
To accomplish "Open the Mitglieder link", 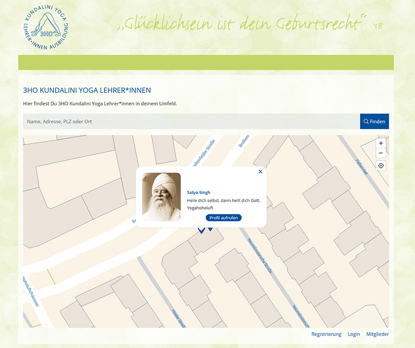I will coord(377,335).
